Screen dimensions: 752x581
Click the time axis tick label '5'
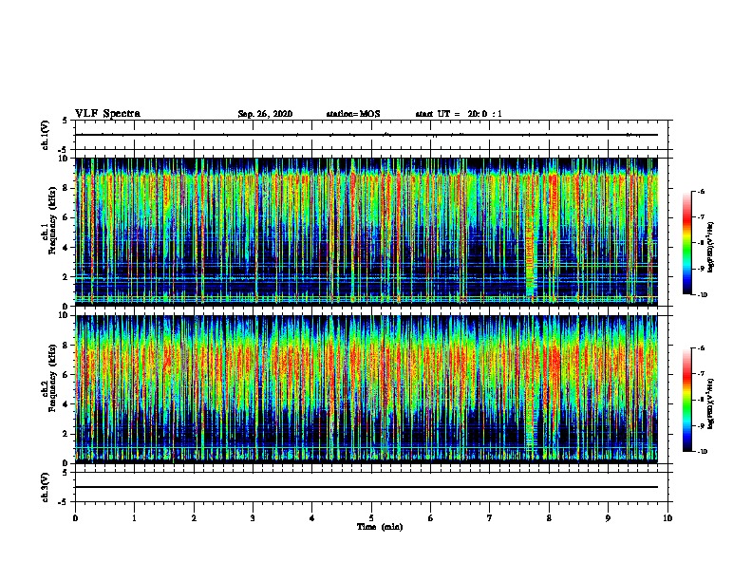tap(371, 517)
